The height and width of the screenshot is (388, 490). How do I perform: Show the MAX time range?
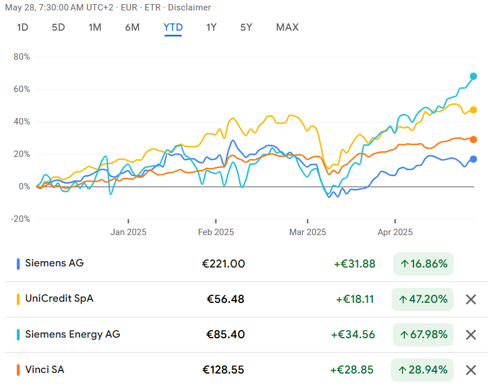(x=287, y=27)
